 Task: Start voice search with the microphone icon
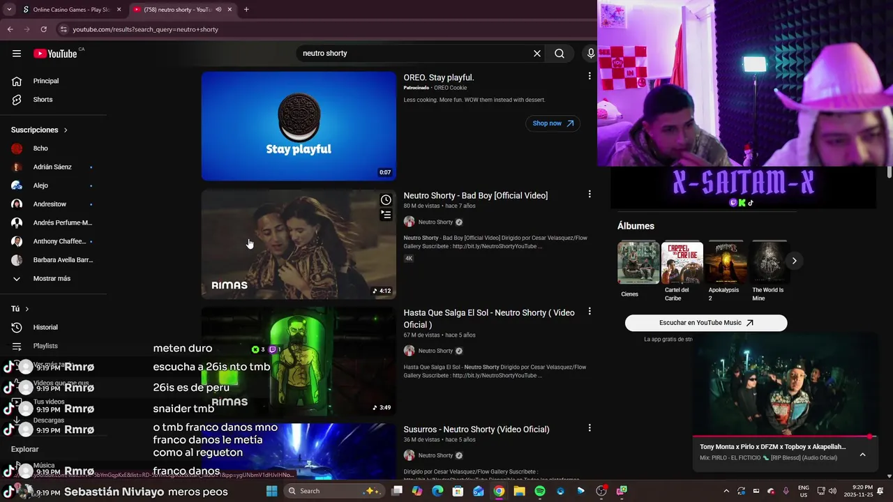[x=591, y=54]
